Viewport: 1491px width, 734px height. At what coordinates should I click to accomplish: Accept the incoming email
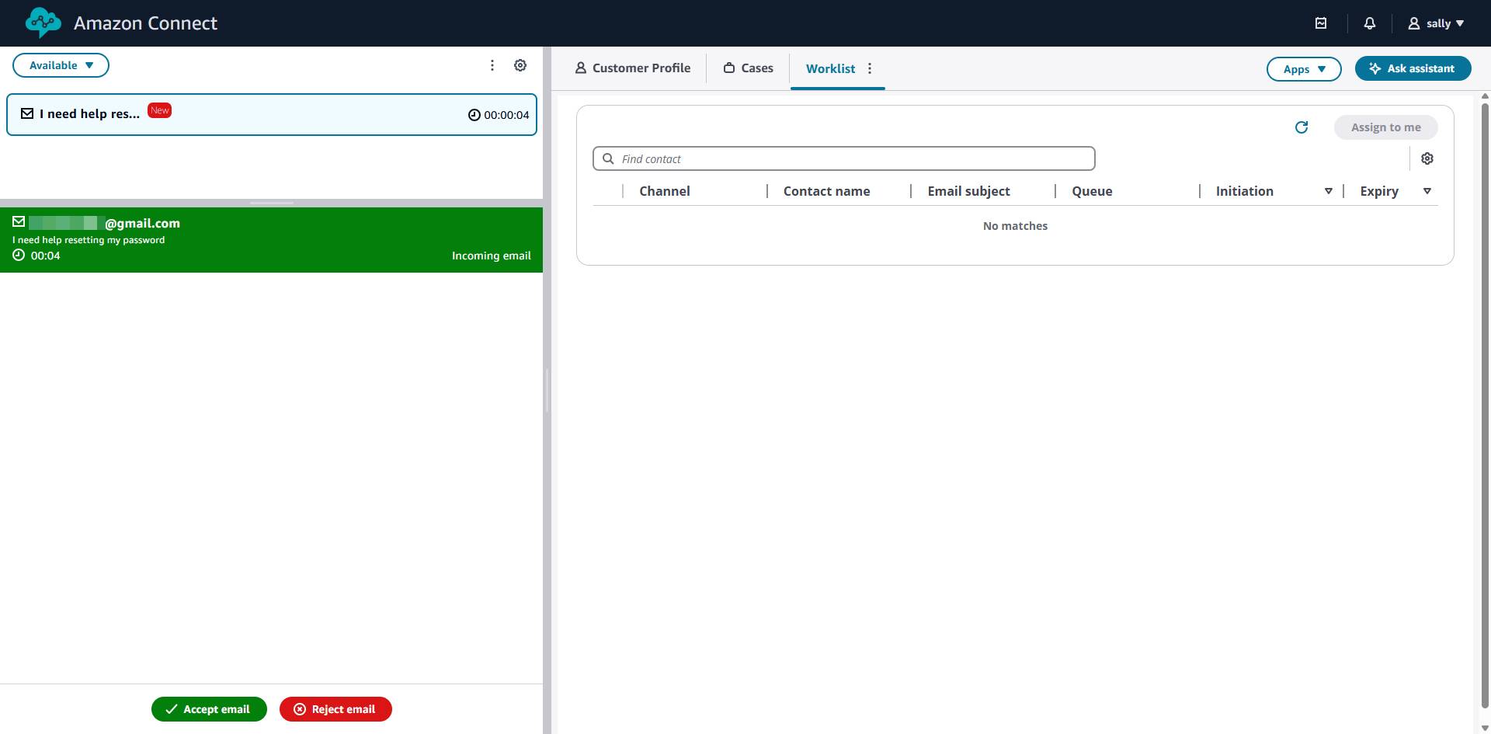(208, 708)
